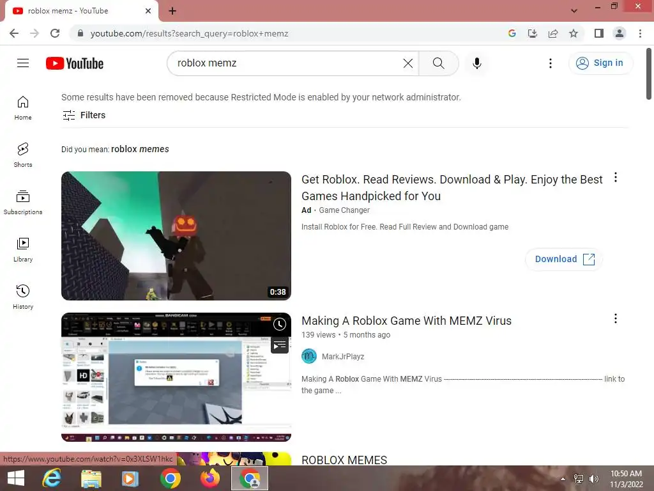The image size is (654, 491).
Task: Click the browser Forward arrow
Action: (x=34, y=33)
